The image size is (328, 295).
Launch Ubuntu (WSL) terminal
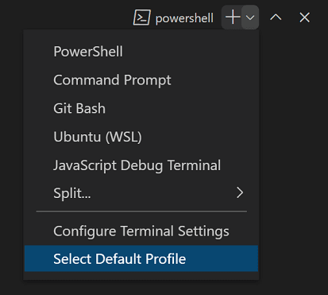(141, 137)
